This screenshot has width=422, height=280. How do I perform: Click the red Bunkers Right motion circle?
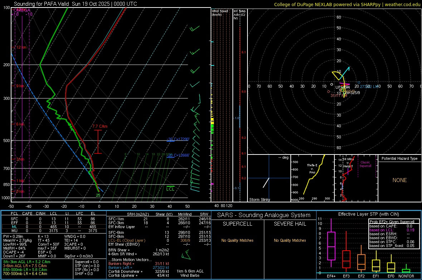(x=328, y=92)
